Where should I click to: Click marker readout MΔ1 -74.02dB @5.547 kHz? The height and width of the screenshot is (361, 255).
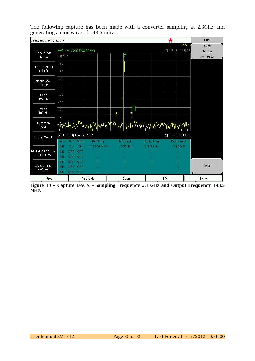pos(76,50)
